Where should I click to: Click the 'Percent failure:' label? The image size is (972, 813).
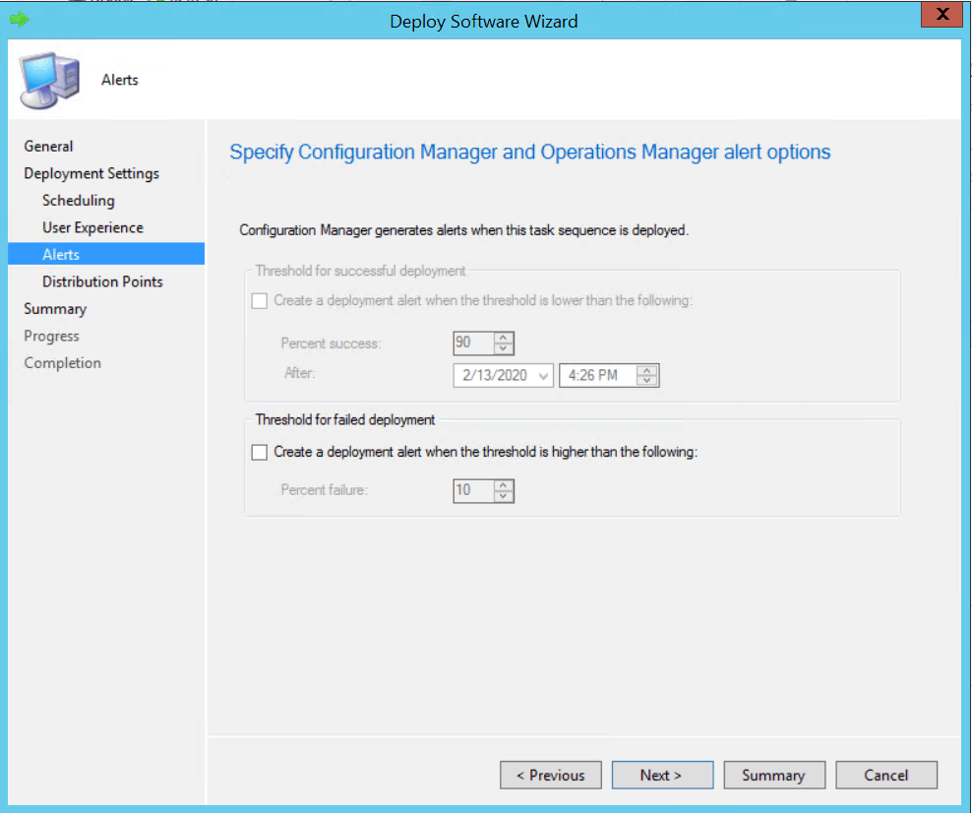pos(325,490)
